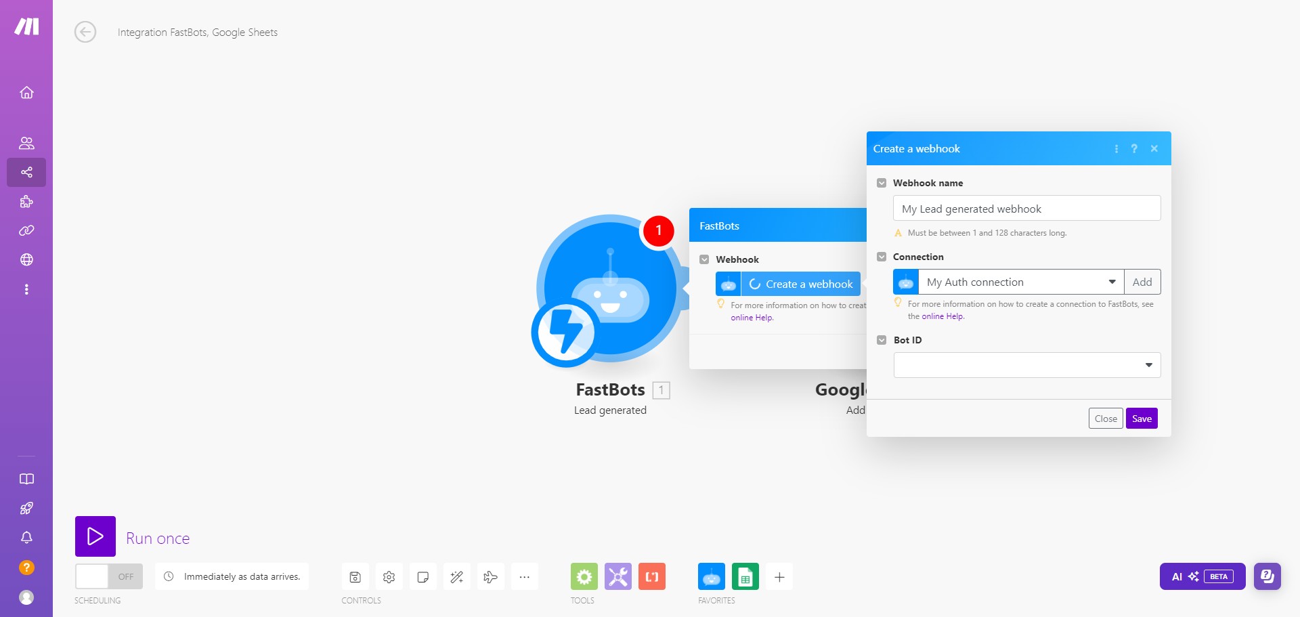
Task: Open the Templates puzzle icon
Action: click(x=26, y=201)
